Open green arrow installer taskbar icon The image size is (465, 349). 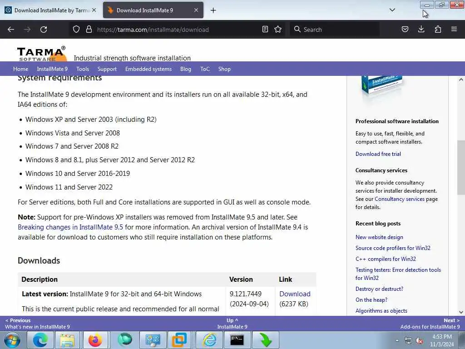(x=265, y=340)
